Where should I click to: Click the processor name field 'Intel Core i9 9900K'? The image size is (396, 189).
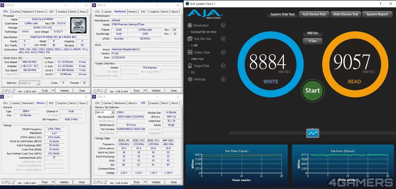[x=43, y=19]
